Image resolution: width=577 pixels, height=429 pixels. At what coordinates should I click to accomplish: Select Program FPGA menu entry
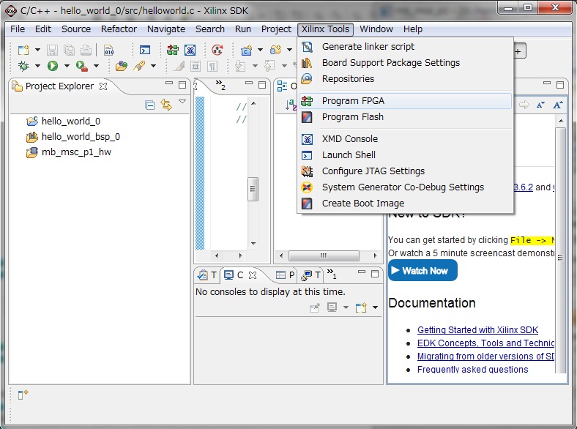pyautogui.click(x=405, y=101)
